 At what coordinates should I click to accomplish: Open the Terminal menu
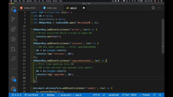pyautogui.click(x=48, y=1)
